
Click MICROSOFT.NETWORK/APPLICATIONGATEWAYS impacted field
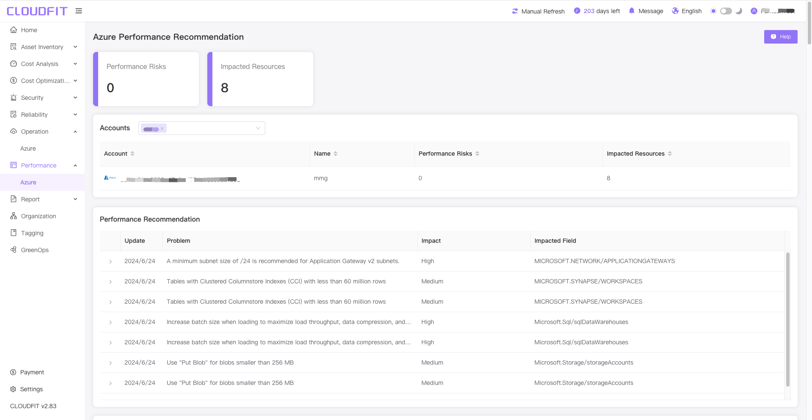pyautogui.click(x=605, y=261)
